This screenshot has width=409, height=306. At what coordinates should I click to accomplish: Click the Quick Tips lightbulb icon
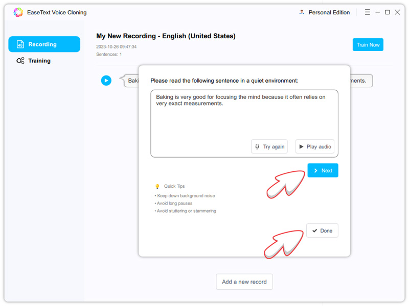[157, 186]
